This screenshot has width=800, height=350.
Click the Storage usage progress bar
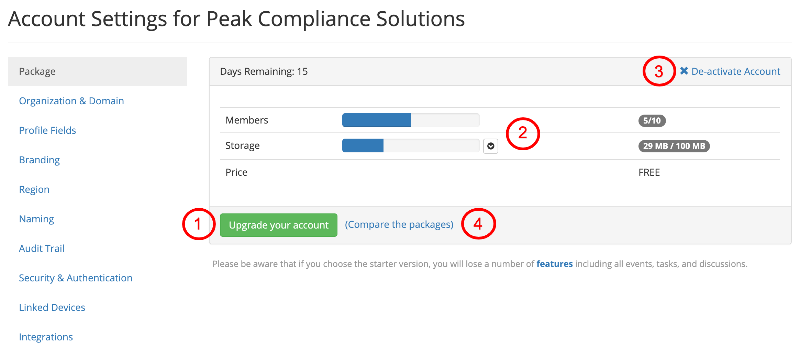(411, 145)
